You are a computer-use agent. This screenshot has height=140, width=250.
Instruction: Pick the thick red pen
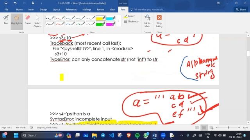[60, 24]
